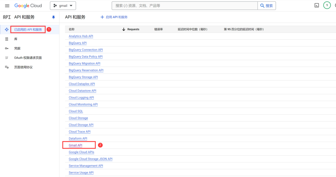The image size is (336, 177).
Task: Focus the resource search input field
Action: tap(184, 6)
